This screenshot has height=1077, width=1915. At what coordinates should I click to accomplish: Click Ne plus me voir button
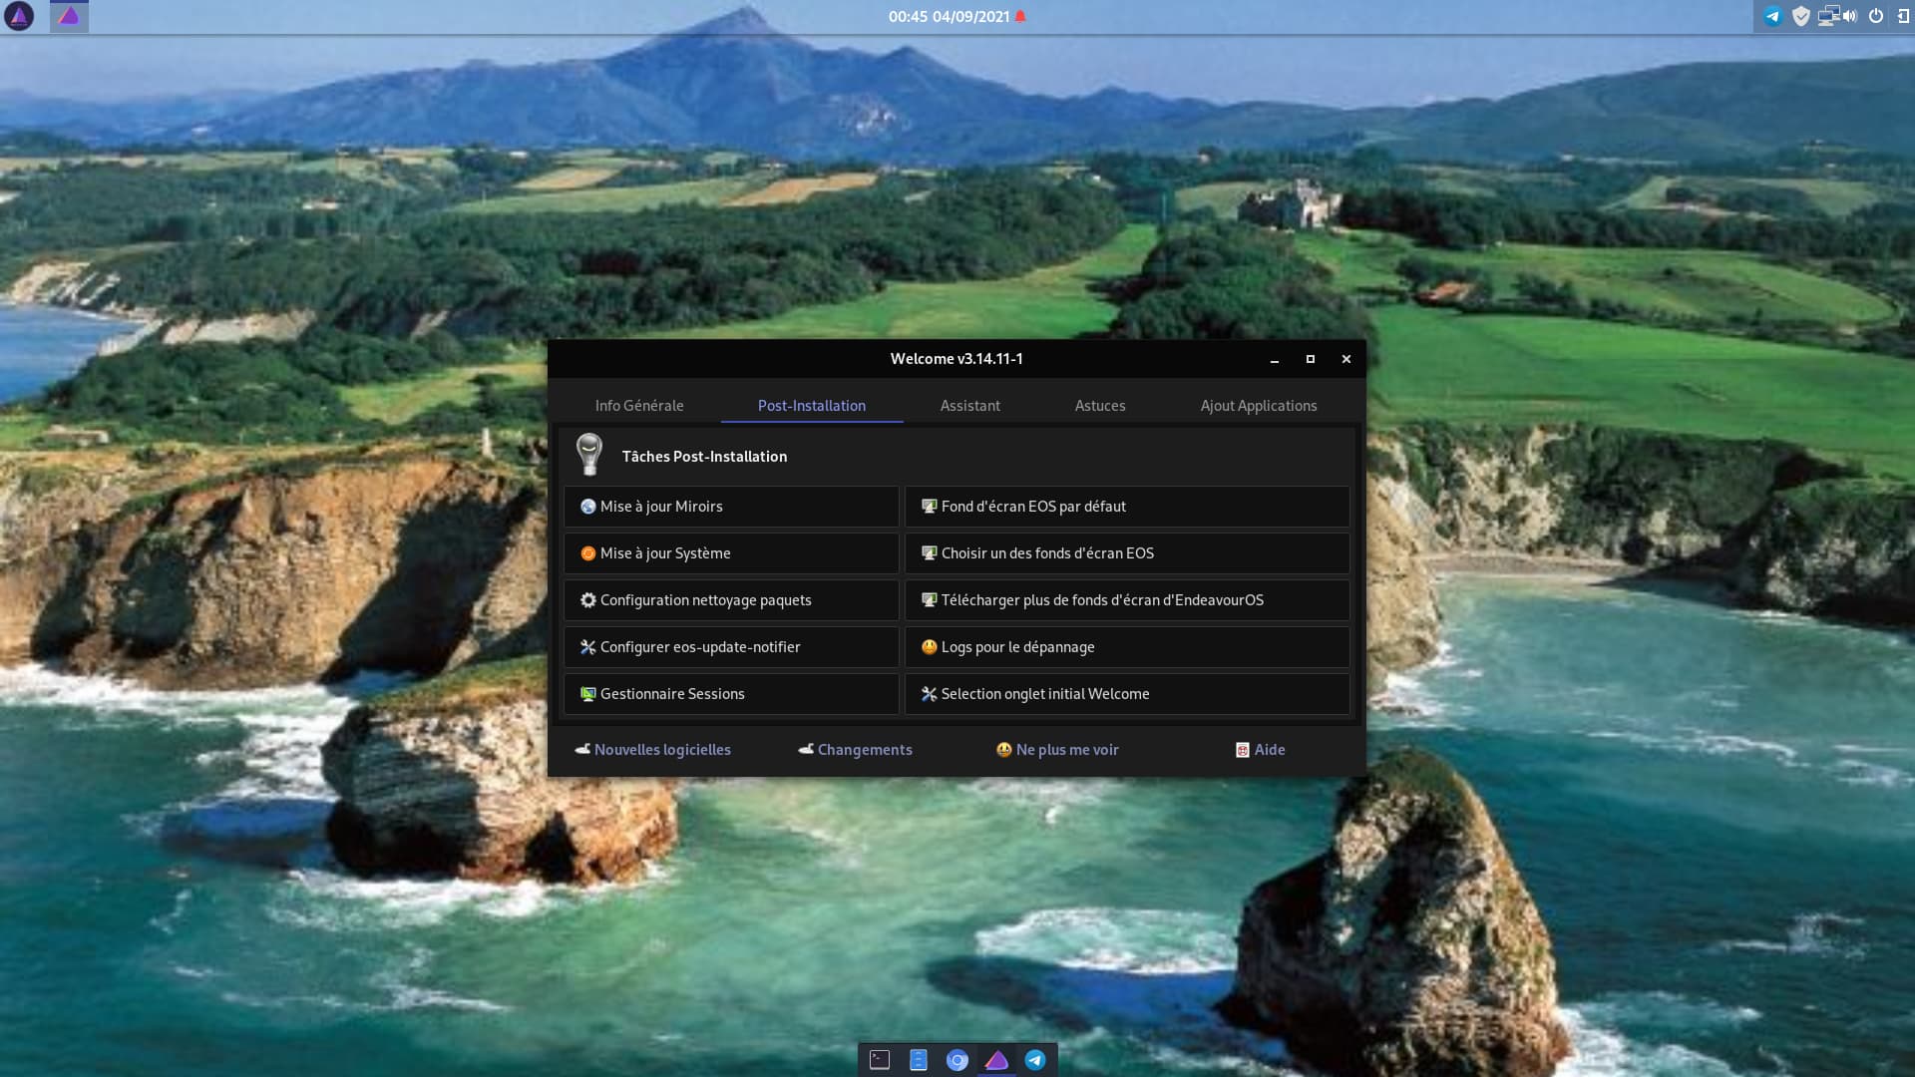[1057, 750]
